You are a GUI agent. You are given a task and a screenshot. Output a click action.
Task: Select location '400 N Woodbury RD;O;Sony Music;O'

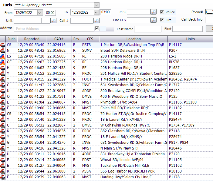point(131,97)
